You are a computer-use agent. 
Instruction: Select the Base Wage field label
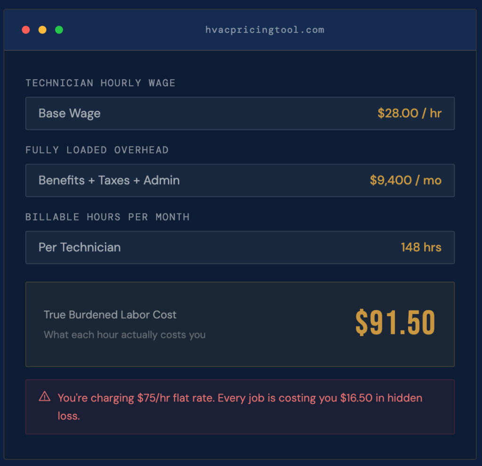pos(69,114)
